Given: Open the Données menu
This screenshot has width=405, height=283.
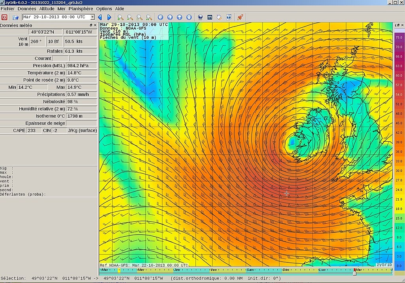Looking at the screenshot, I should 27,9.
